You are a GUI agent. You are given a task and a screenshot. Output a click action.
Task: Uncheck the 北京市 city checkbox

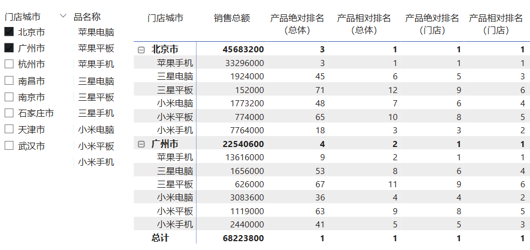tap(9, 32)
